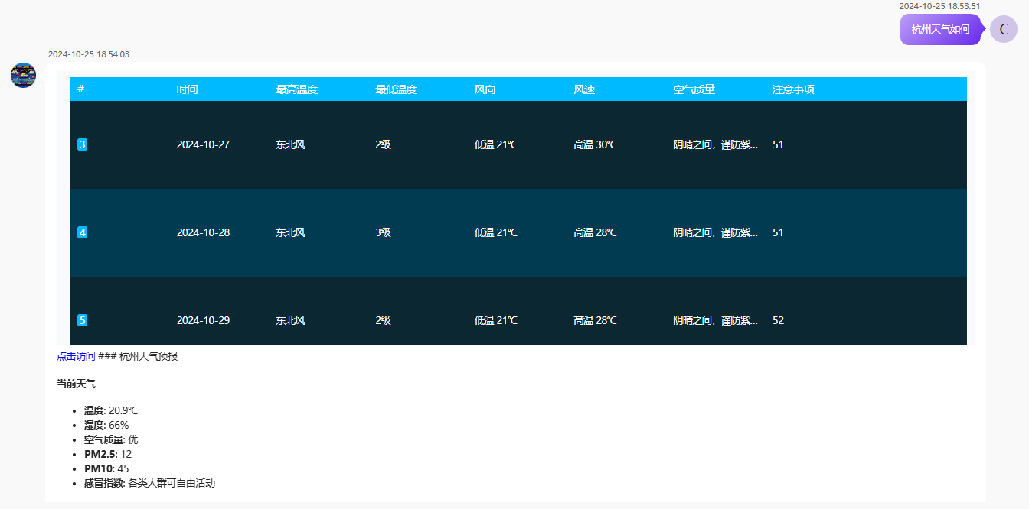The height and width of the screenshot is (509, 1029).
Task: Select the row number 3 badge
Action: click(x=82, y=144)
